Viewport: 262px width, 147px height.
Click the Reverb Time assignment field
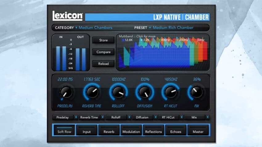pyautogui.click(x=89, y=117)
